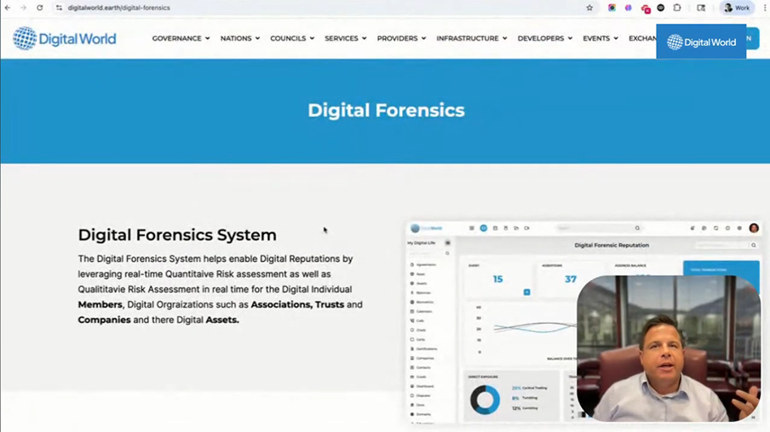Click the browser back arrow
The height and width of the screenshot is (432, 770).
pos(8,8)
